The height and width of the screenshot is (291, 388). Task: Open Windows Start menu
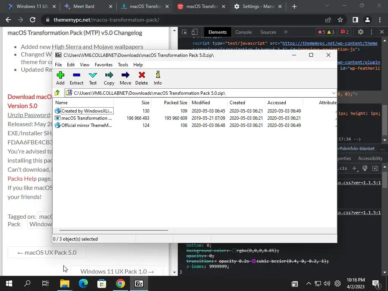coord(9,283)
